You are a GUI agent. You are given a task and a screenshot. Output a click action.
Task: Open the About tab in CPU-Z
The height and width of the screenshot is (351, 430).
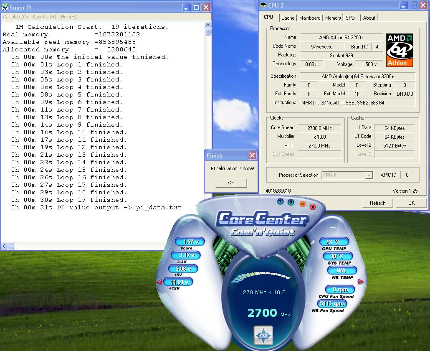point(369,18)
